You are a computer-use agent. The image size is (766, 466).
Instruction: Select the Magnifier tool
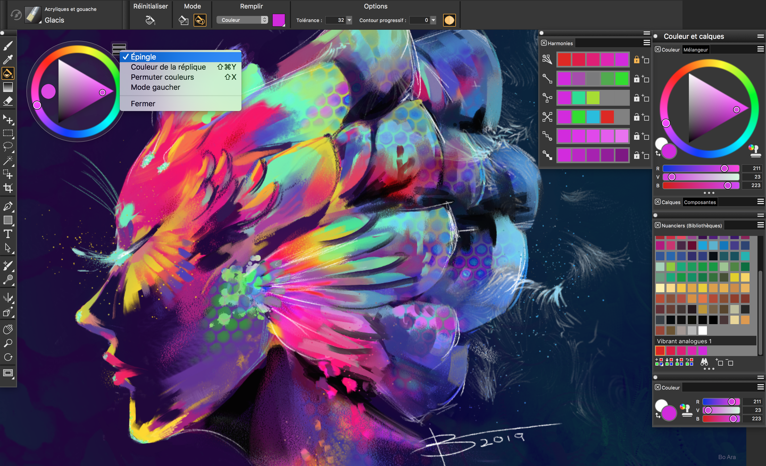click(8, 343)
